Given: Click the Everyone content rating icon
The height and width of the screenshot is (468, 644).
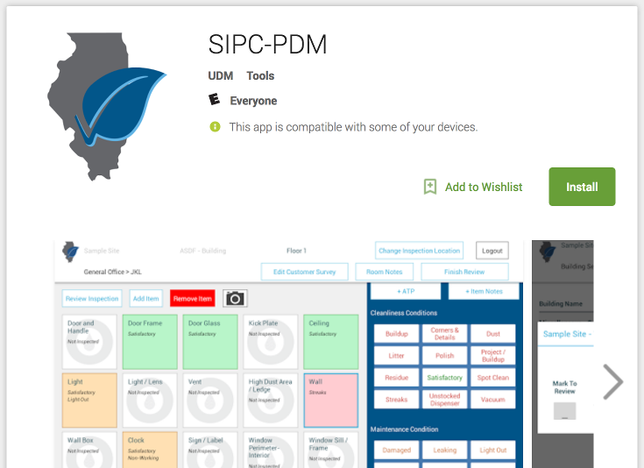Looking at the screenshot, I should click(214, 101).
